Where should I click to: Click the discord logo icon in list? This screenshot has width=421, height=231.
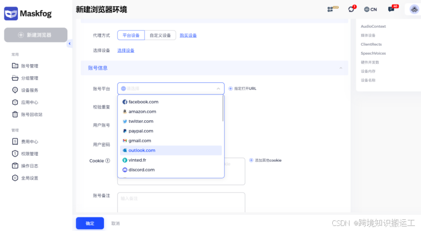point(125,170)
